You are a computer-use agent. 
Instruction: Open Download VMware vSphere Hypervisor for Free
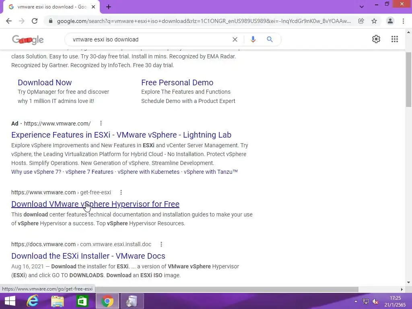(95, 204)
